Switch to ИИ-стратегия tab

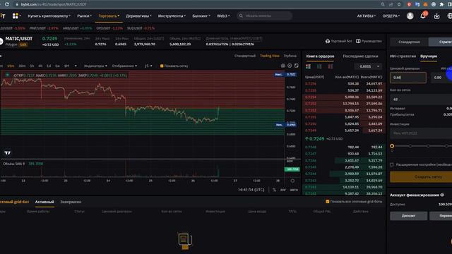(x=403, y=56)
